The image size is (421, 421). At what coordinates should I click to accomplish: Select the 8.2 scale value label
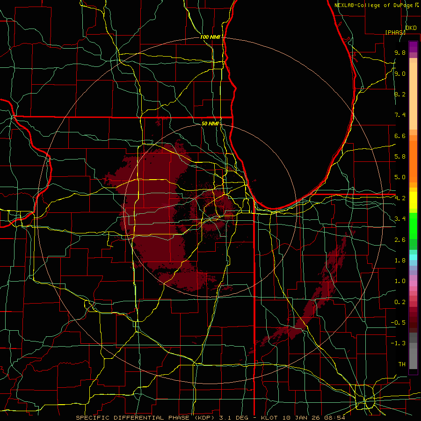coord(400,94)
